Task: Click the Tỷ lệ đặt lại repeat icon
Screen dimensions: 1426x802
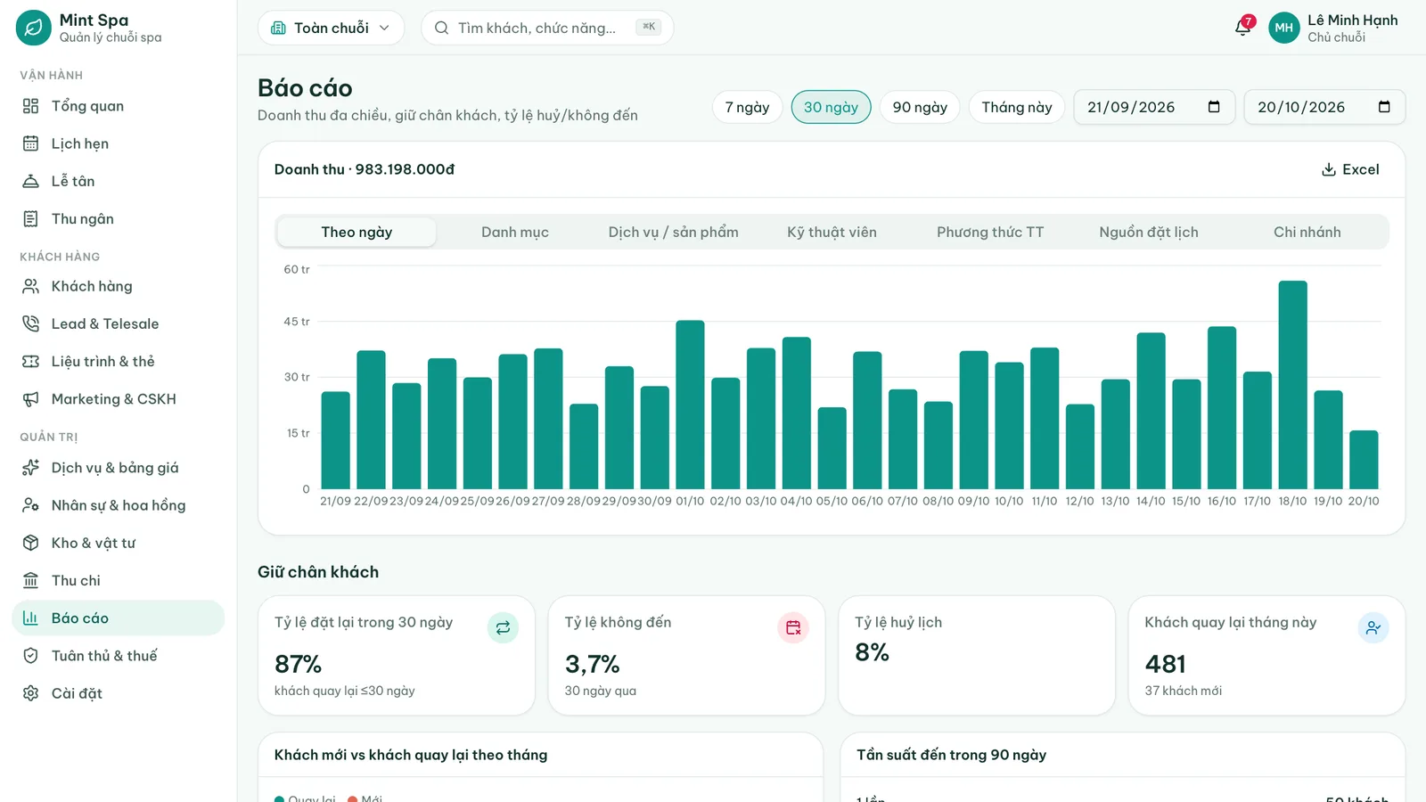Action: tap(503, 627)
